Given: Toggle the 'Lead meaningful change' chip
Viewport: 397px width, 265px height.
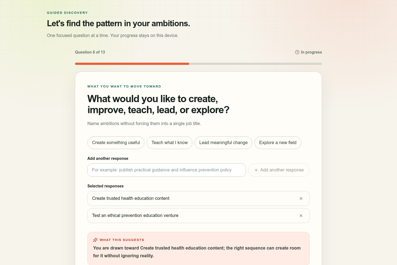Looking at the screenshot, I should 224,143.
